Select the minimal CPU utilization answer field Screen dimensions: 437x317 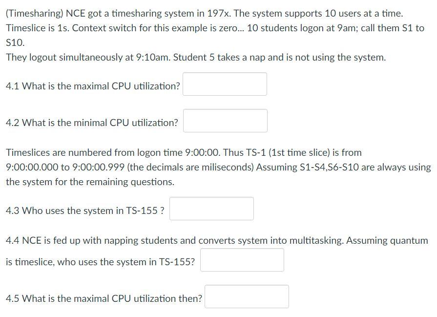tap(225, 121)
